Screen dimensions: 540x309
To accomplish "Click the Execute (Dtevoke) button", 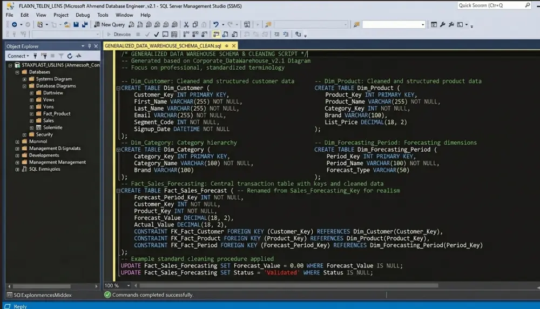I will coord(119,34).
